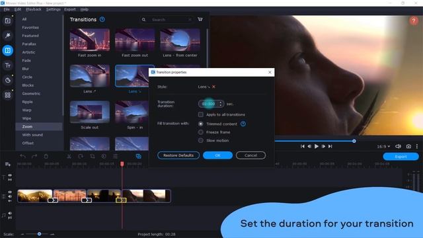
Task: Enable Apply to all transitions checkbox
Action: (x=201, y=114)
